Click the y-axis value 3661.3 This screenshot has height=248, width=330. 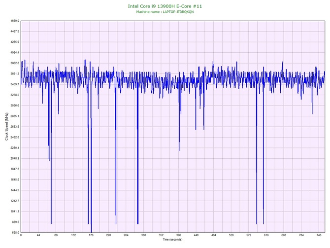15,74
